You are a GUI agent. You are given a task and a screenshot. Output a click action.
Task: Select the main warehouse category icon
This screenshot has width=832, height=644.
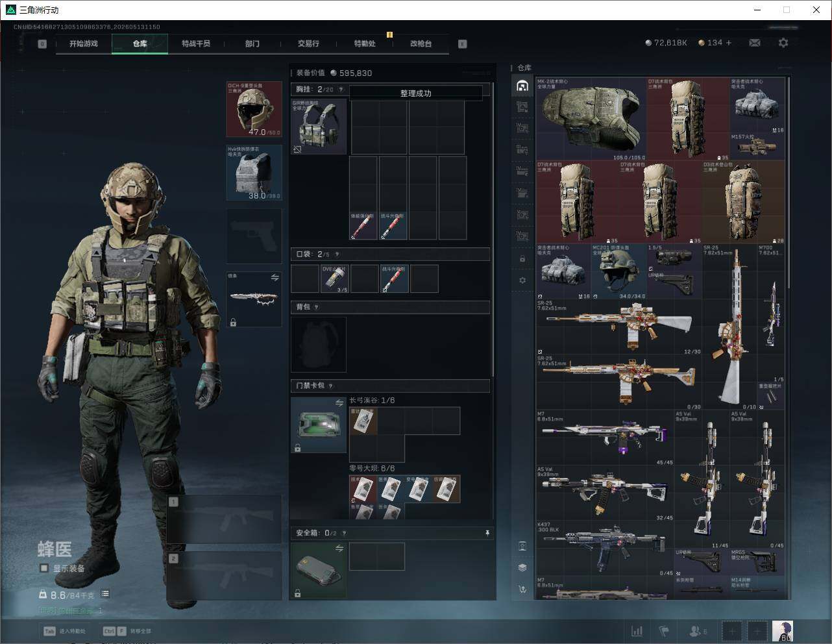click(522, 86)
